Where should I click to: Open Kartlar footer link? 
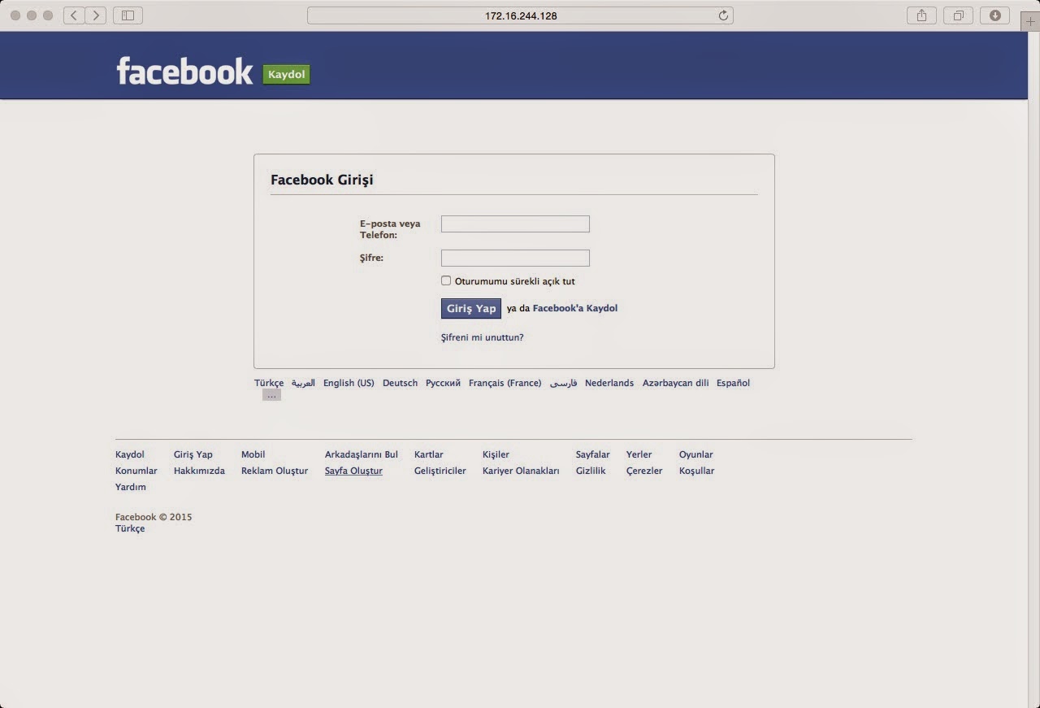[429, 454]
